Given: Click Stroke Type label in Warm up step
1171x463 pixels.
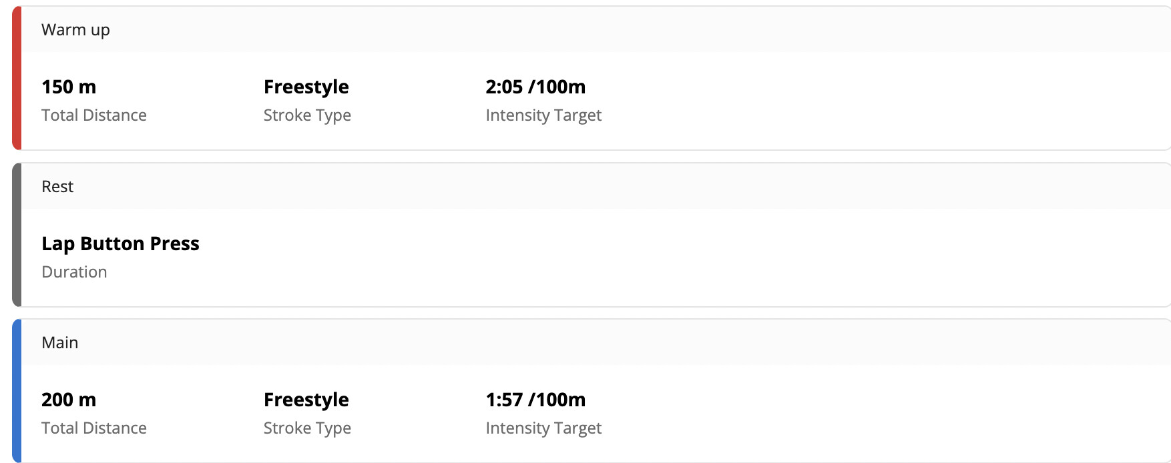Looking at the screenshot, I should (307, 115).
